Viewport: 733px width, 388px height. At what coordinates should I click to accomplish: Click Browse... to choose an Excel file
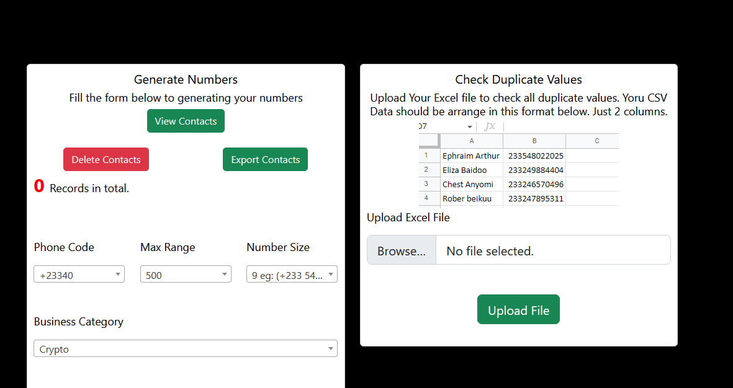click(x=402, y=250)
